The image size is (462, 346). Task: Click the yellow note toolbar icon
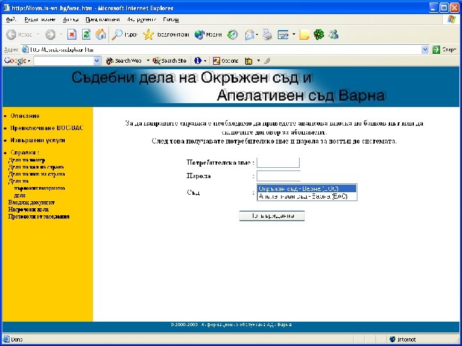[x=304, y=35]
